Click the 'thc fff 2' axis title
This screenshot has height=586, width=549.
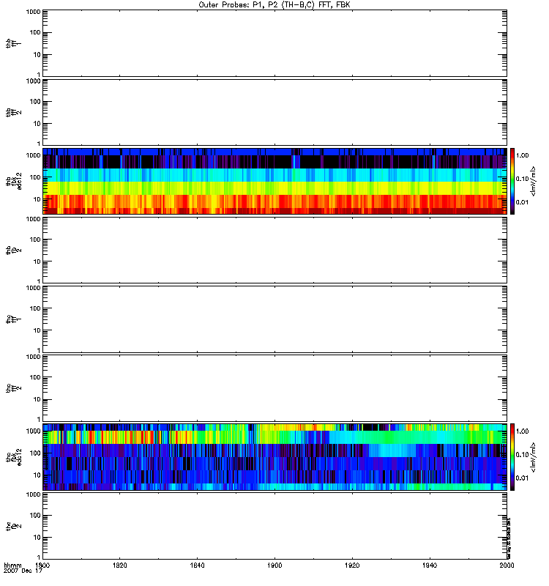click(13, 388)
